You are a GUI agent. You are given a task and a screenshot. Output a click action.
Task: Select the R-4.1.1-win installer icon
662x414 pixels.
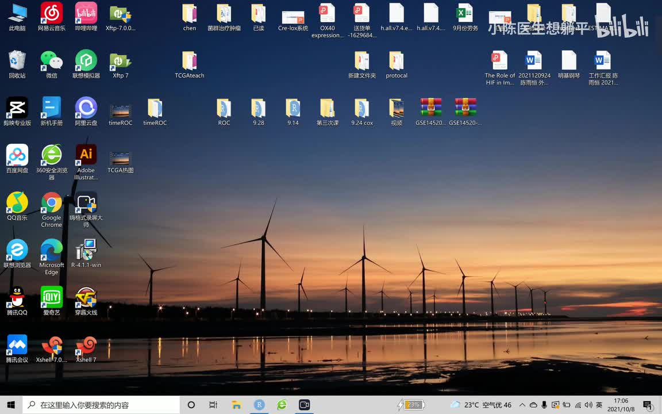[x=86, y=250]
